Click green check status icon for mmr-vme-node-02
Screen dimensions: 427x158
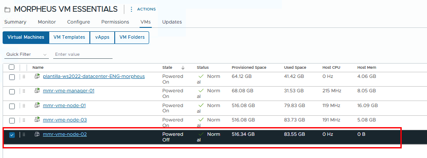201,134
